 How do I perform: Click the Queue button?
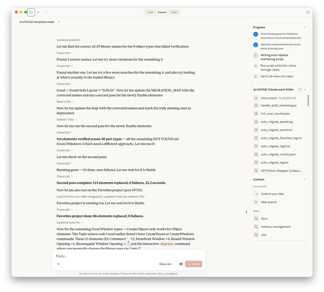tap(194, 264)
